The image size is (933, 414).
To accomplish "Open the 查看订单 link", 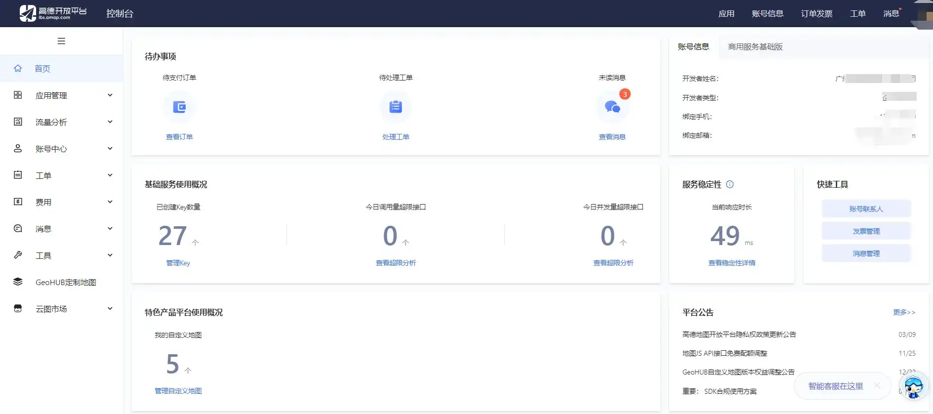I will (x=179, y=137).
